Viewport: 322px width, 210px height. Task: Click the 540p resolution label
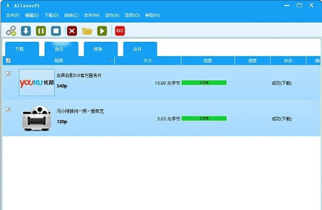[62, 86]
